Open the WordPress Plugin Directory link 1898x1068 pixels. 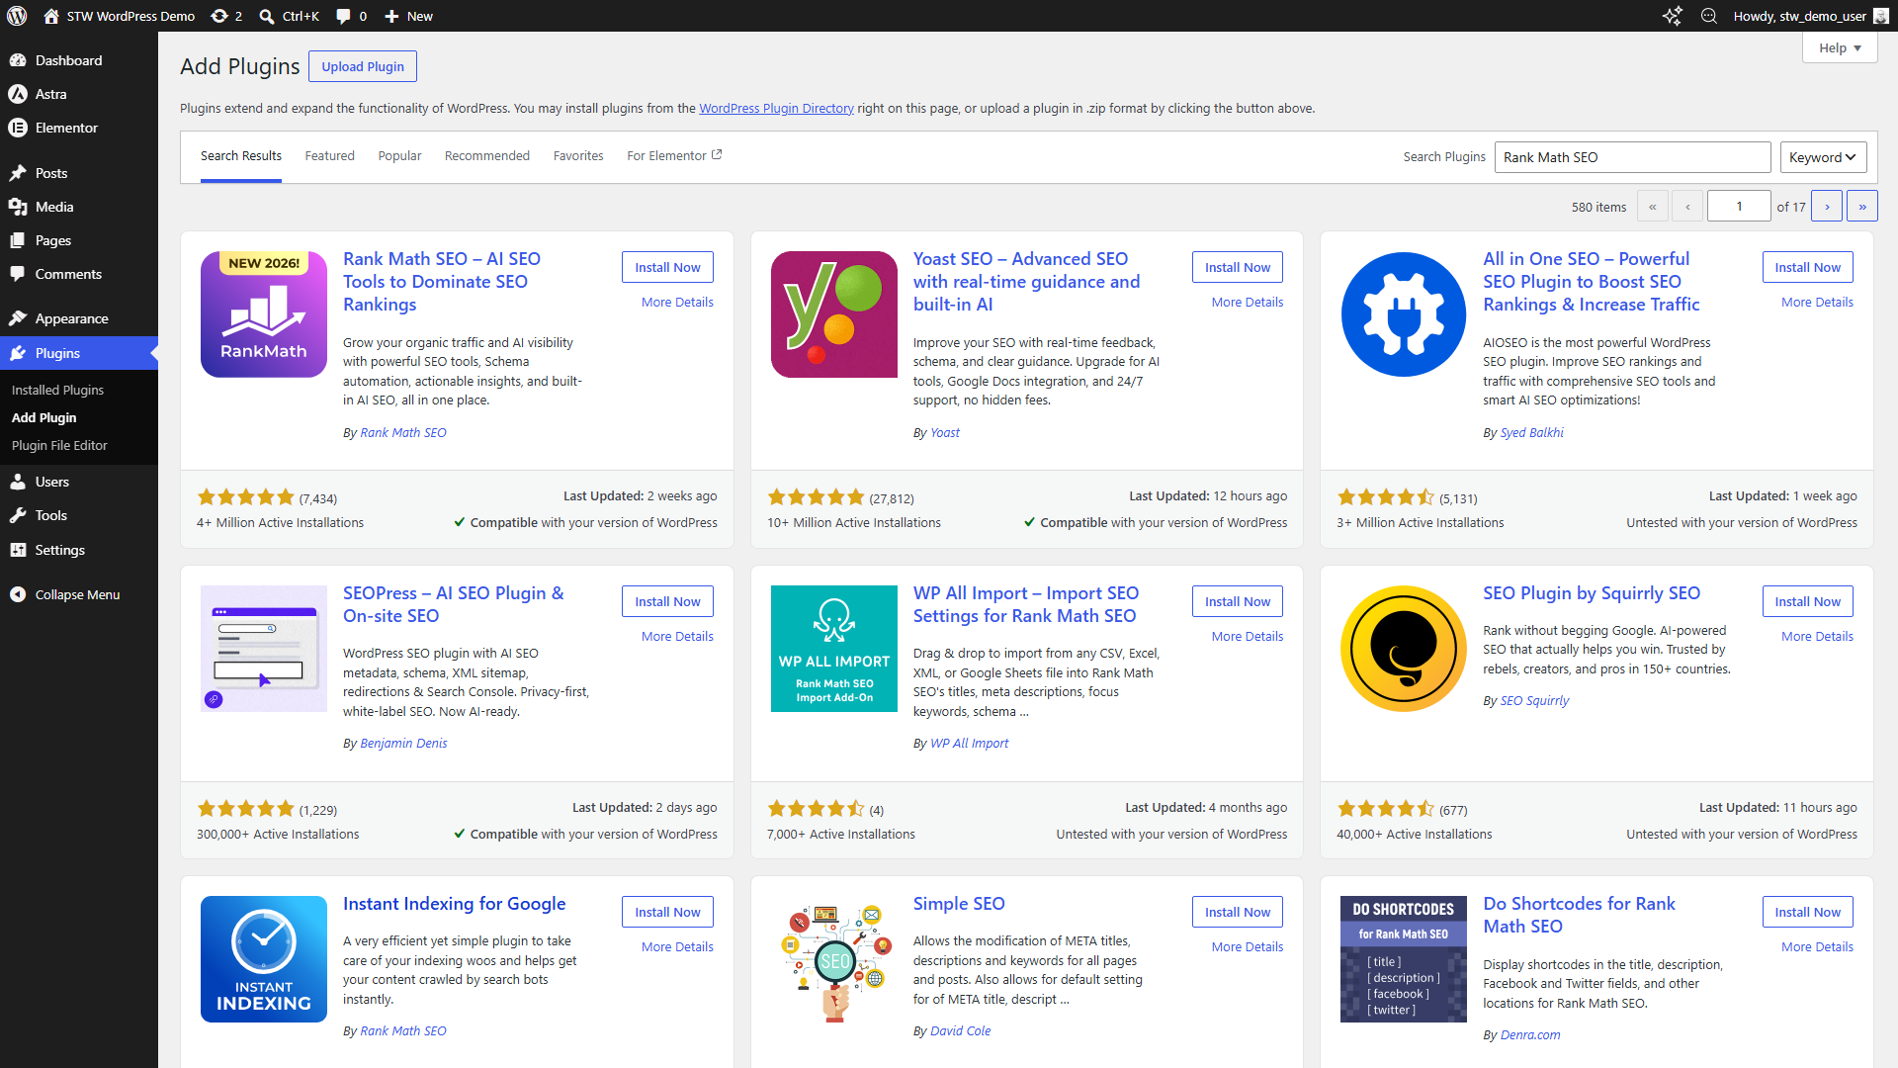tap(776, 109)
